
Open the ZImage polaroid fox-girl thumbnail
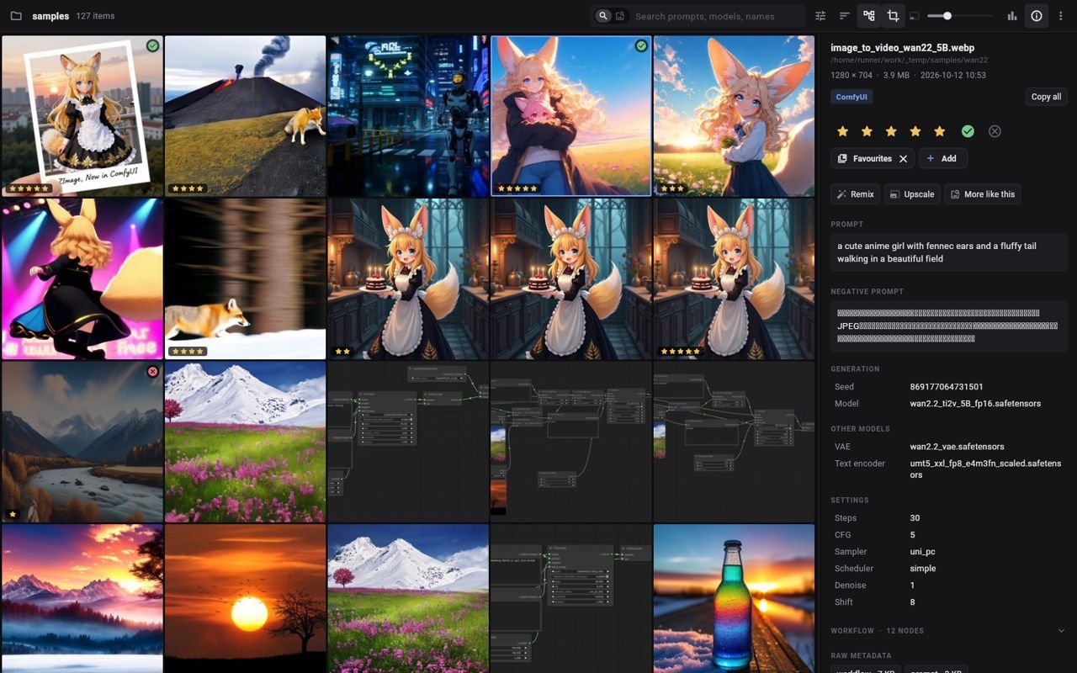82,115
